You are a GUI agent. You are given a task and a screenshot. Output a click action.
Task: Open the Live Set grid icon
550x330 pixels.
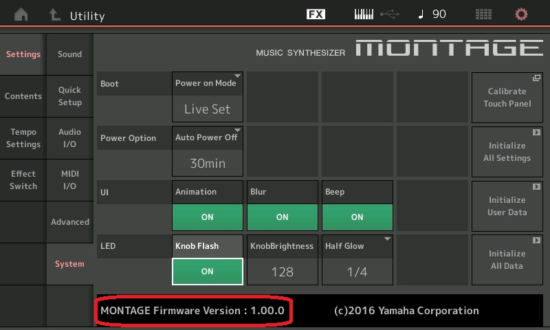coord(483,14)
